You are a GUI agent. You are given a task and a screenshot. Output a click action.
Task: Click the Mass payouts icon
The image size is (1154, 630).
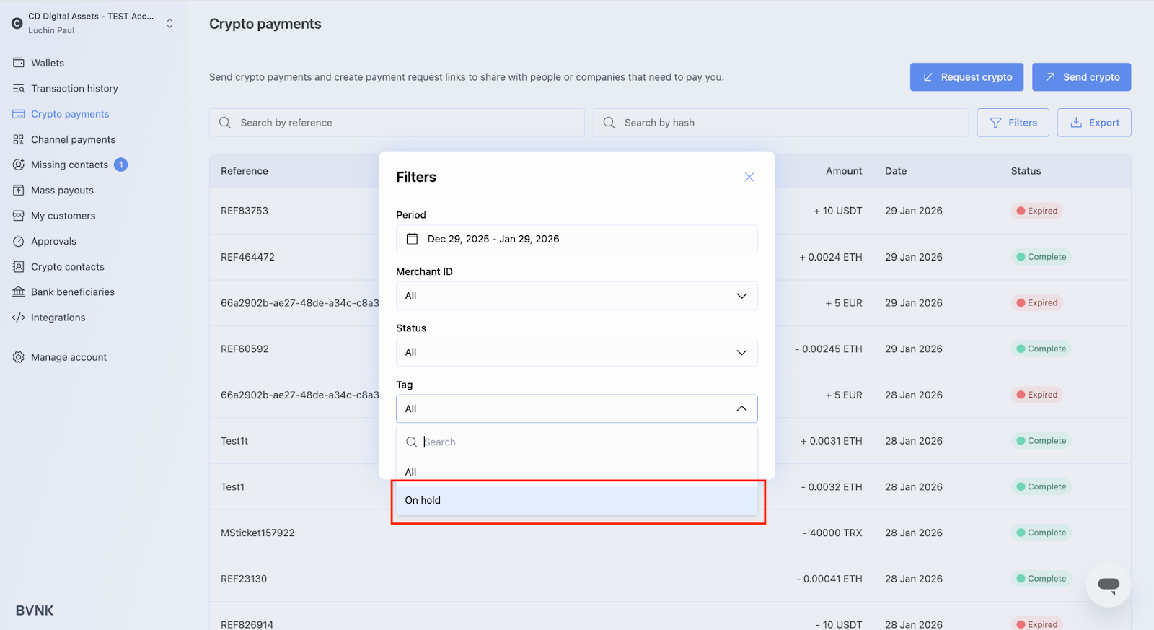[19, 191]
